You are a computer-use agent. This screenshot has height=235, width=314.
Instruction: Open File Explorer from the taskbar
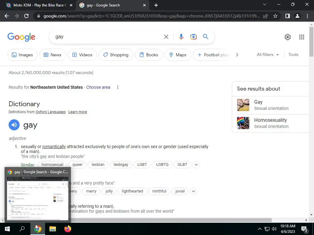click(x=53, y=229)
